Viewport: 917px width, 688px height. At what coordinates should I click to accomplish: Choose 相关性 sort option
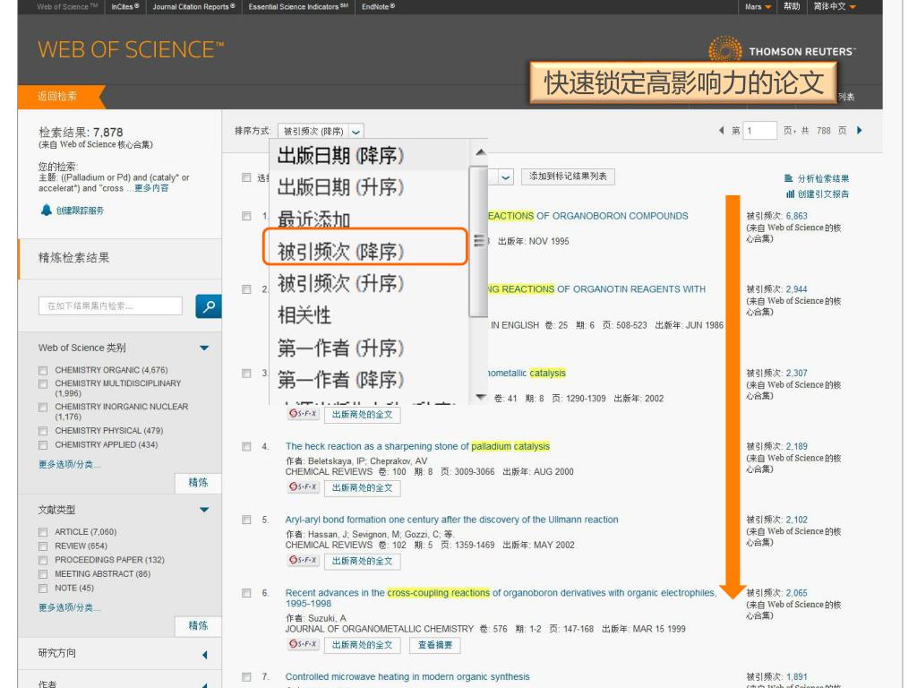pos(304,316)
